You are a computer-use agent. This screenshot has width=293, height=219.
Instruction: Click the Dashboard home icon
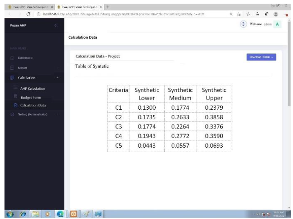point(12,58)
